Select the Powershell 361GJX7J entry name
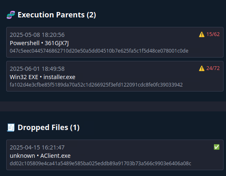 click(x=39, y=43)
